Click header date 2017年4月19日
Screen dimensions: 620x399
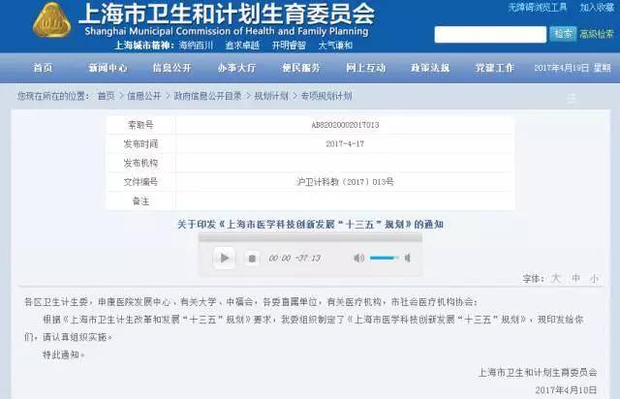pos(562,68)
